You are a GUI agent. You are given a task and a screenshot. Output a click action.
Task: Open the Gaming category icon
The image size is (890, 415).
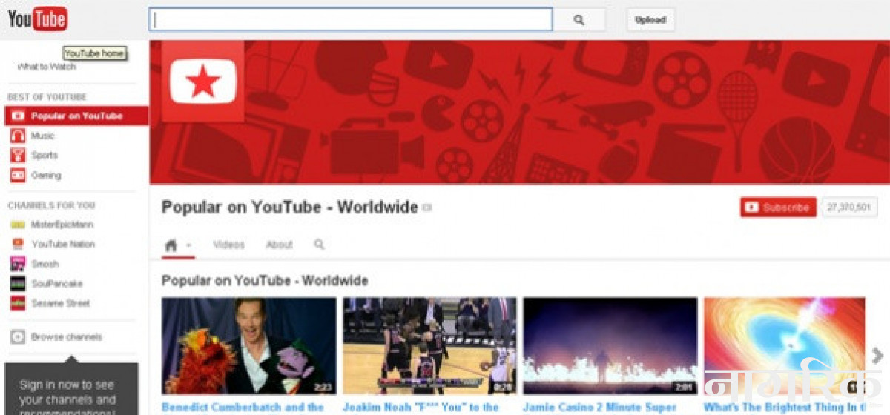coord(18,176)
